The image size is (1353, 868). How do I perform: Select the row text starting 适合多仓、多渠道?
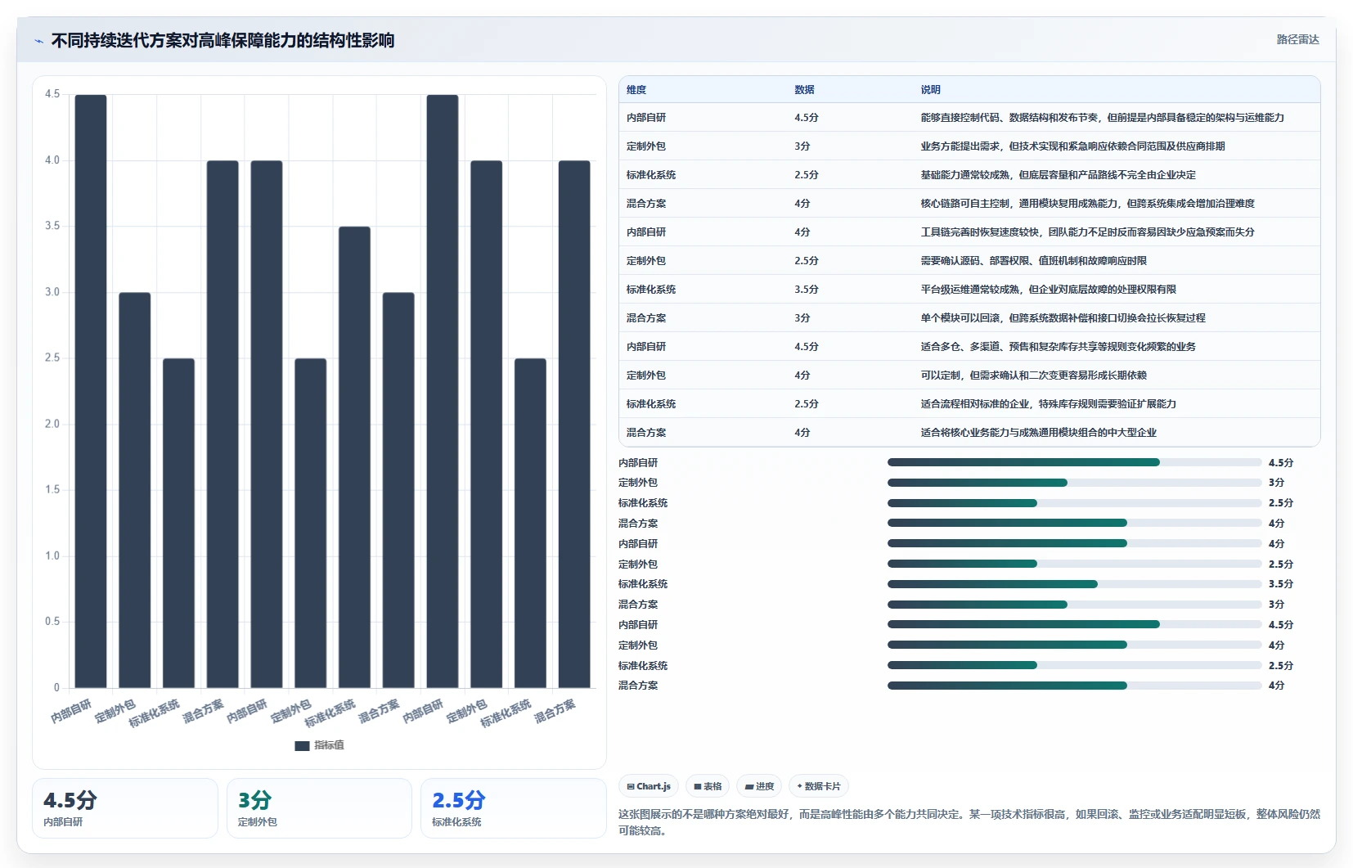[x=1058, y=347]
